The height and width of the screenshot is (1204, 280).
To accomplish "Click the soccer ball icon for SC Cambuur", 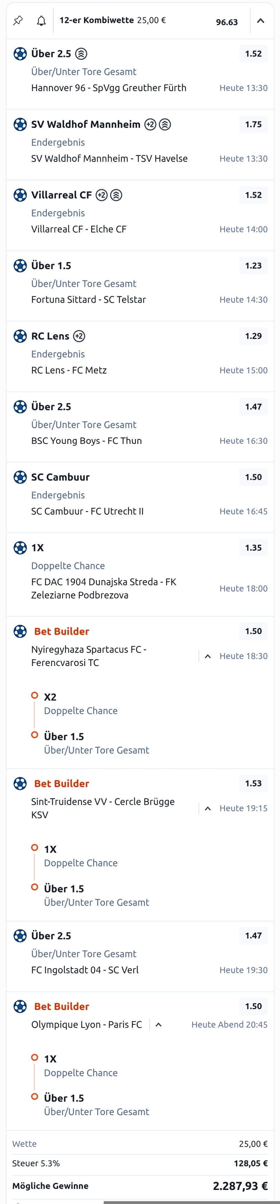I will coord(20,477).
